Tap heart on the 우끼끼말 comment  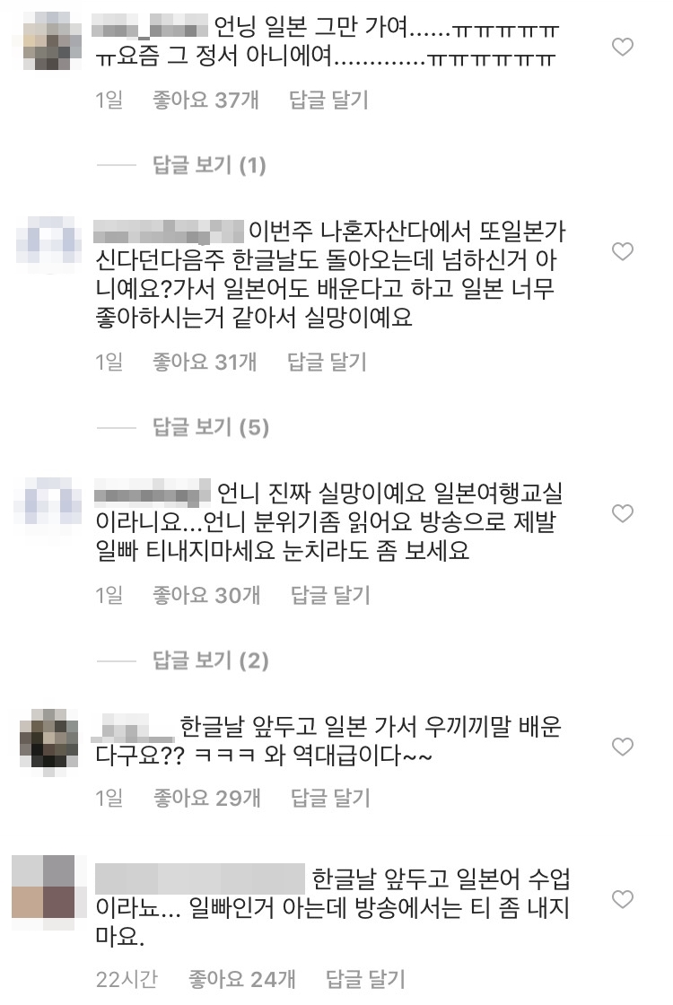coord(623,747)
